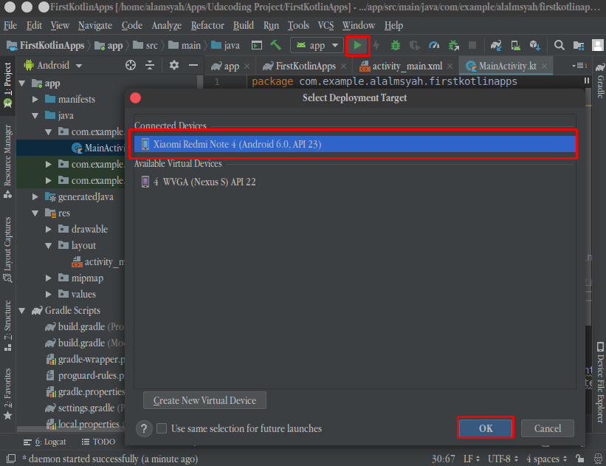Click tool-window toggle icon in the status bar corner
Screen dimensions: 606x466
(x=11, y=459)
